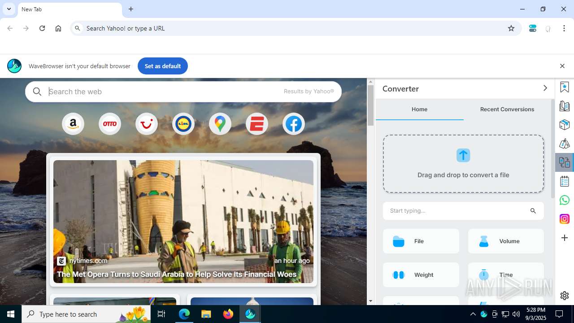Open the Windows notification center
Image resolution: width=574 pixels, height=323 pixels.
point(559,314)
